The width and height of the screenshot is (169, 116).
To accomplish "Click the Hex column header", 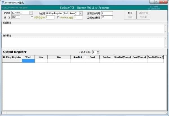I will [x=41, y=57].
